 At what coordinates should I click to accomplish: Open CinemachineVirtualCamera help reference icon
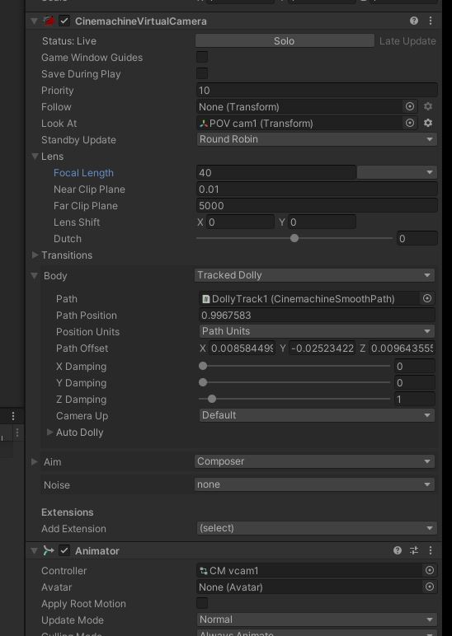pyautogui.click(x=414, y=21)
